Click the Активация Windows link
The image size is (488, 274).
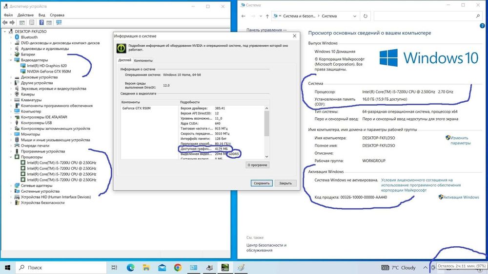click(461, 197)
